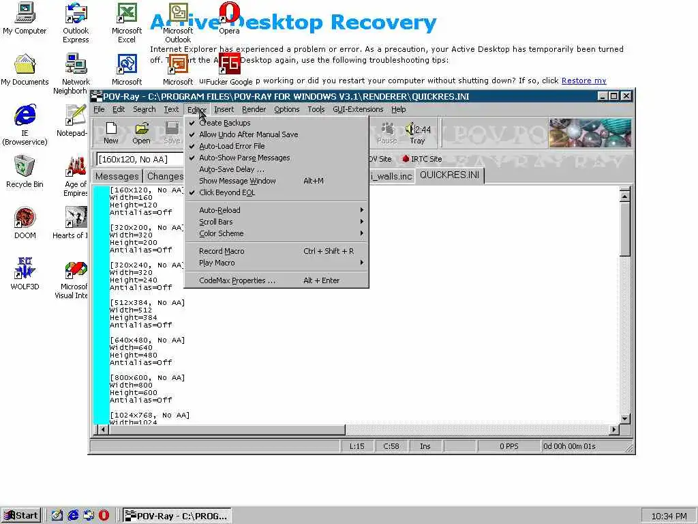
Task: Click the taskbar clock showing 10:34 PM
Action: click(669, 516)
